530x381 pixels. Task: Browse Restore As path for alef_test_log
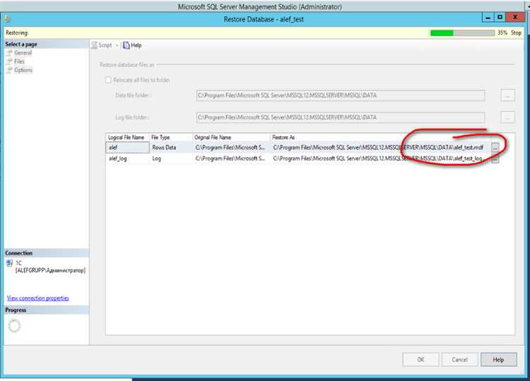[495, 159]
